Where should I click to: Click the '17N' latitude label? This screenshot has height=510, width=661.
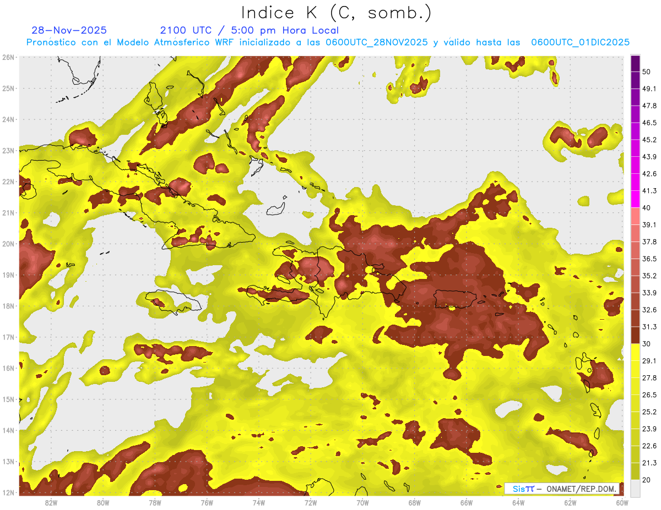pos(8,337)
